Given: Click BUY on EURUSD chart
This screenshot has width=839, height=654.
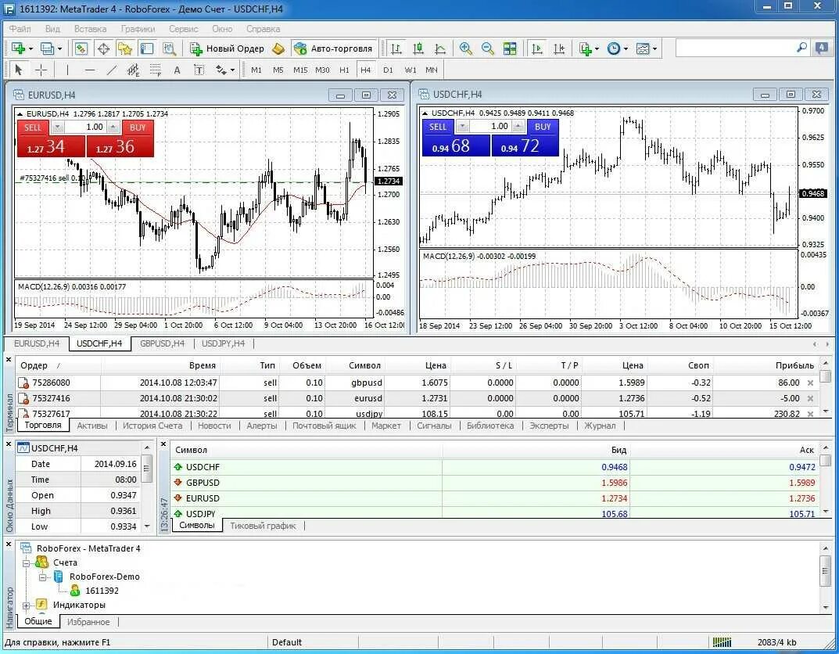Looking at the screenshot, I should coord(138,128).
